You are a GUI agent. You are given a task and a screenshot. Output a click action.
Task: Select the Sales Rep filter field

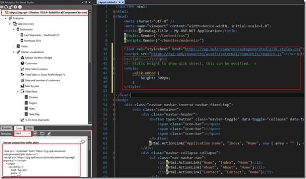34,114
